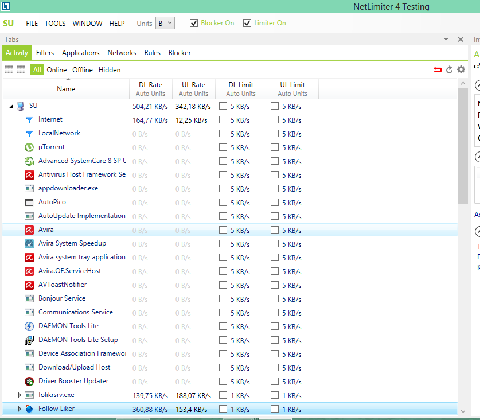Click the Avira system tray application icon

(29, 258)
